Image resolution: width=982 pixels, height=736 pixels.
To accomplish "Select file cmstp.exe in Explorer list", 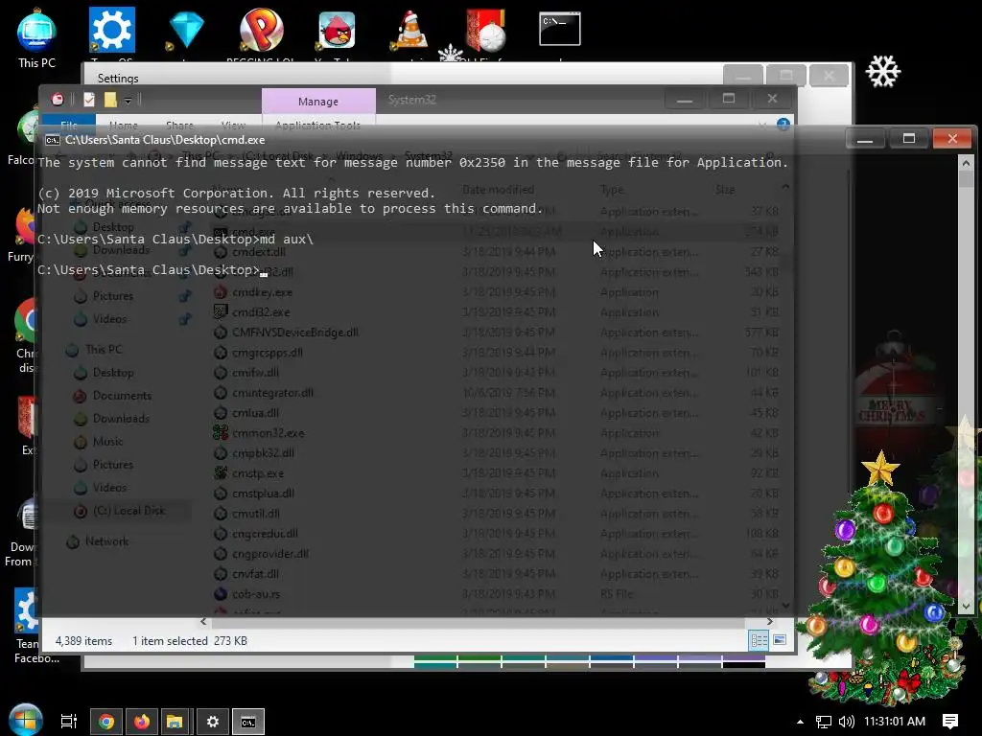I will coord(257,473).
